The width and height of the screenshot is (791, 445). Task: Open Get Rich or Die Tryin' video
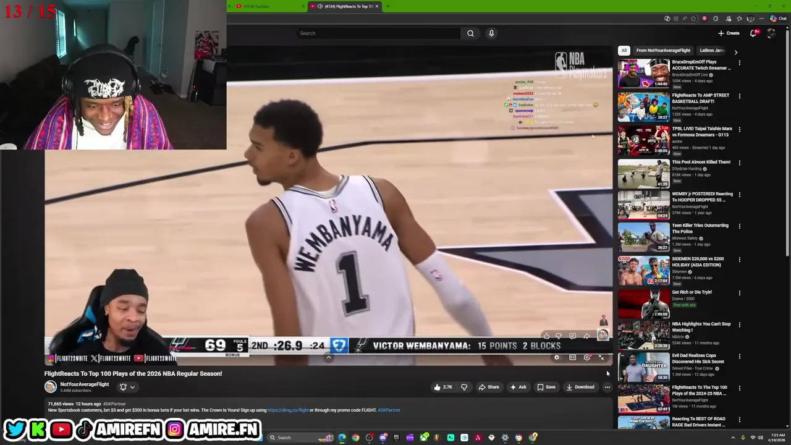click(674, 303)
